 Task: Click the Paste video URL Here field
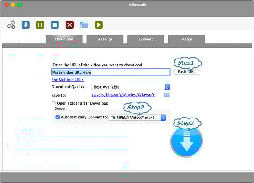(110, 72)
